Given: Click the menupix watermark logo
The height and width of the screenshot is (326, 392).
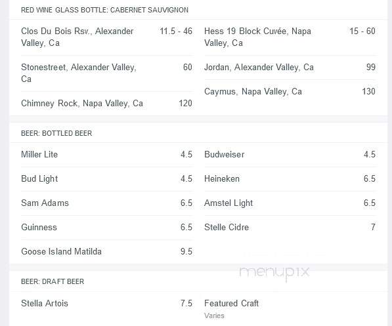Looking at the screenshot, I should click(x=274, y=273).
